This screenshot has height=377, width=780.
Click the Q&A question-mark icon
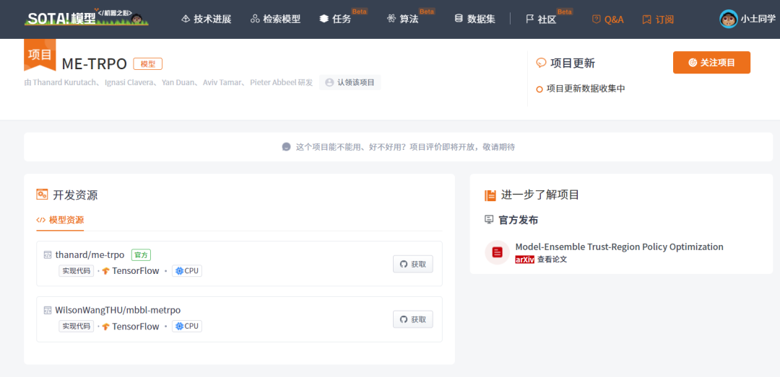point(597,19)
